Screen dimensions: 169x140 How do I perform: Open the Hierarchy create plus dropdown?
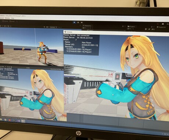(84, 28)
